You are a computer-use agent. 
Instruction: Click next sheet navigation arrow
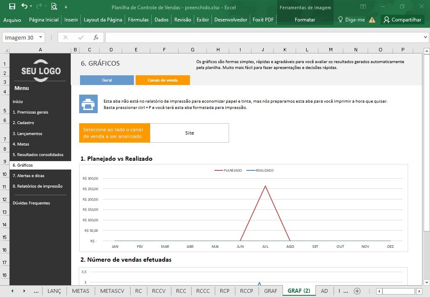pyautogui.click(x=24, y=291)
